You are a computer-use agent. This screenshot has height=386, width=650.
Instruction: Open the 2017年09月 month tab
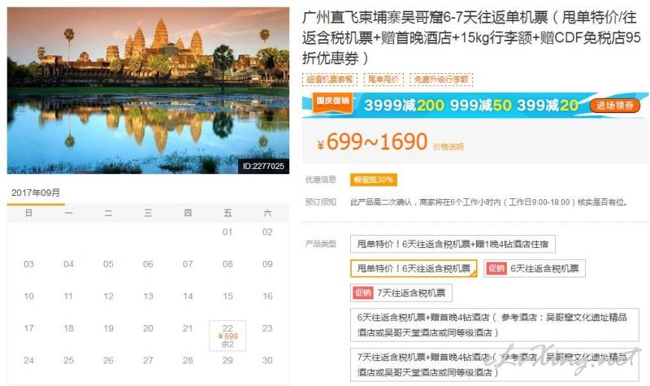(36, 193)
